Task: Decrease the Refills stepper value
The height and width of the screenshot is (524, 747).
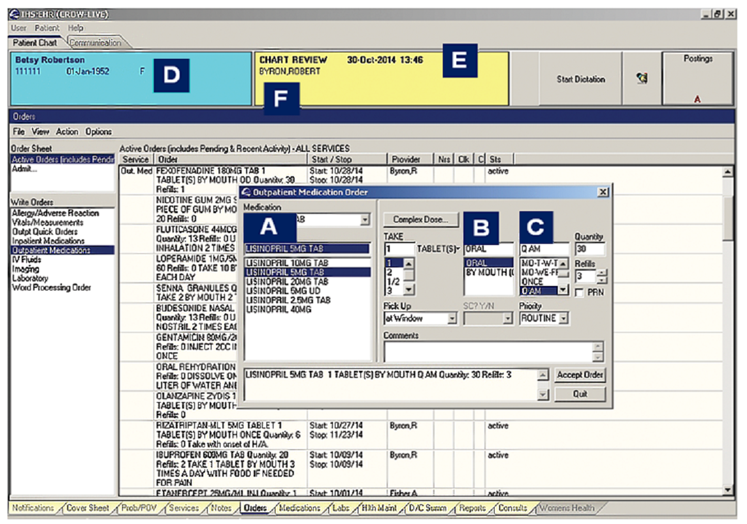Action: [x=602, y=280]
